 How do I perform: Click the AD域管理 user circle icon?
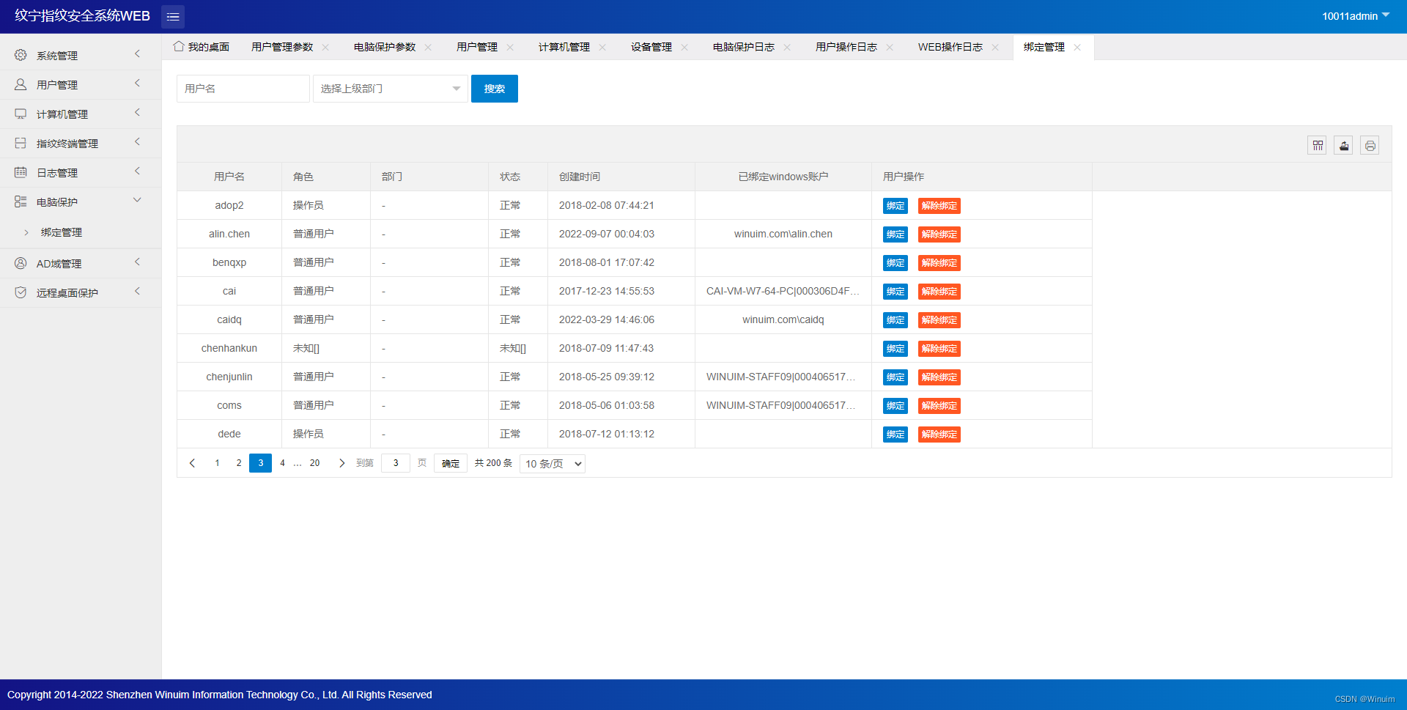coord(21,263)
